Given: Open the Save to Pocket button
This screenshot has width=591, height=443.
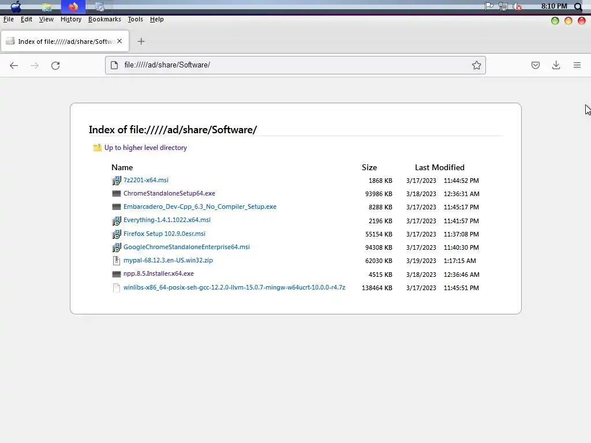Looking at the screenshot, I should pos(535,65).
